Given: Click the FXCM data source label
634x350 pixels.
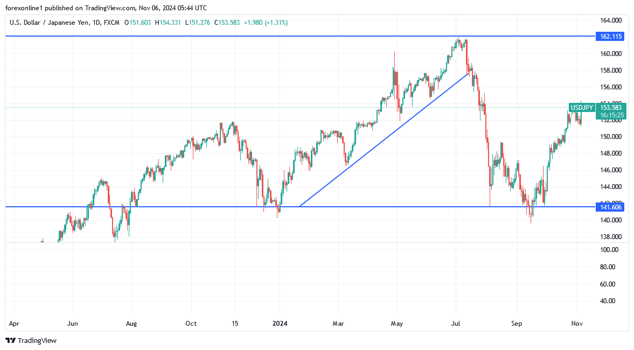Looking at the screenshot, I should 113,23.
